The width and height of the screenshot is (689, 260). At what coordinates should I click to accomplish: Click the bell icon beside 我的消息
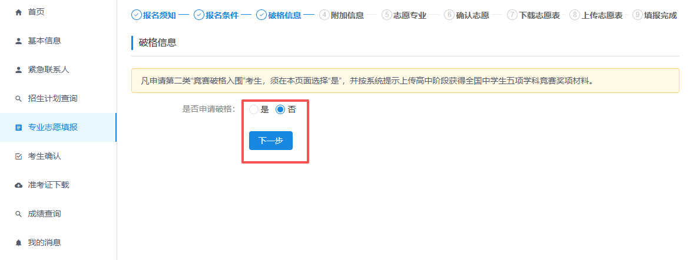click(x=18, y=242)
